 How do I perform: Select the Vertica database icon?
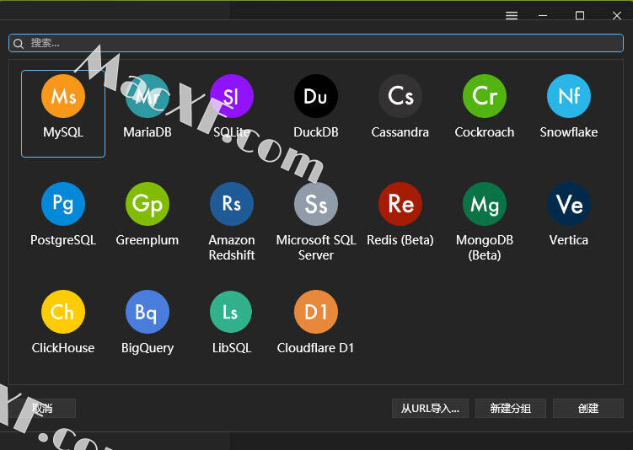[569, 204]
